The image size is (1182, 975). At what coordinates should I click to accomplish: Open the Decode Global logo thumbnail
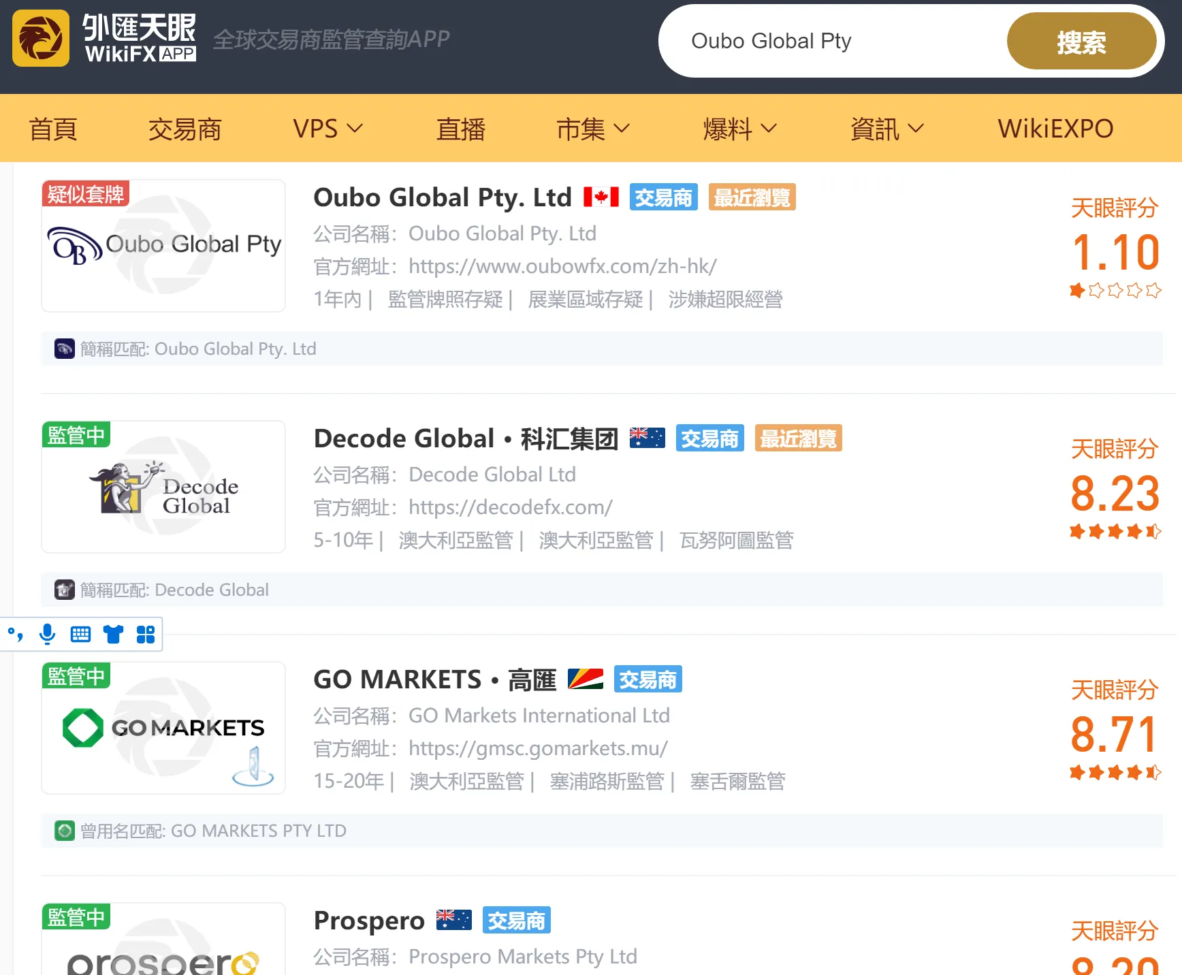pyautogui.click(x=163, y=487)
